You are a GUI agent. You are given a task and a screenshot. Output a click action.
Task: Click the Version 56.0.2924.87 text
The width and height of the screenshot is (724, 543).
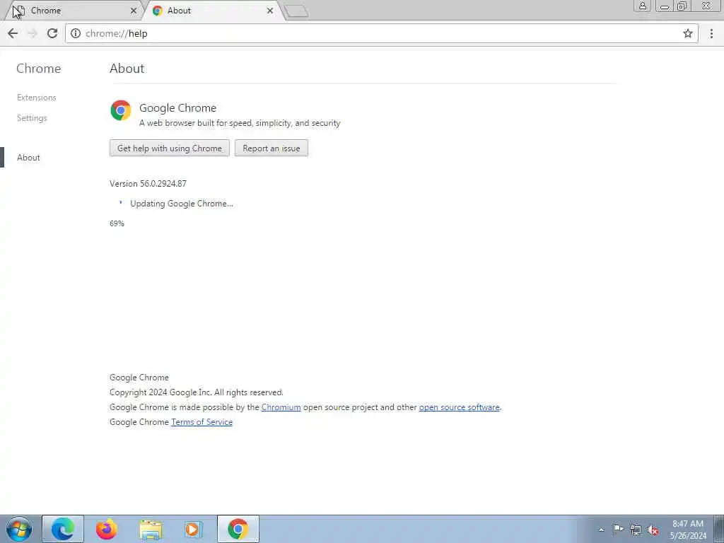click(x=148, y=183)
